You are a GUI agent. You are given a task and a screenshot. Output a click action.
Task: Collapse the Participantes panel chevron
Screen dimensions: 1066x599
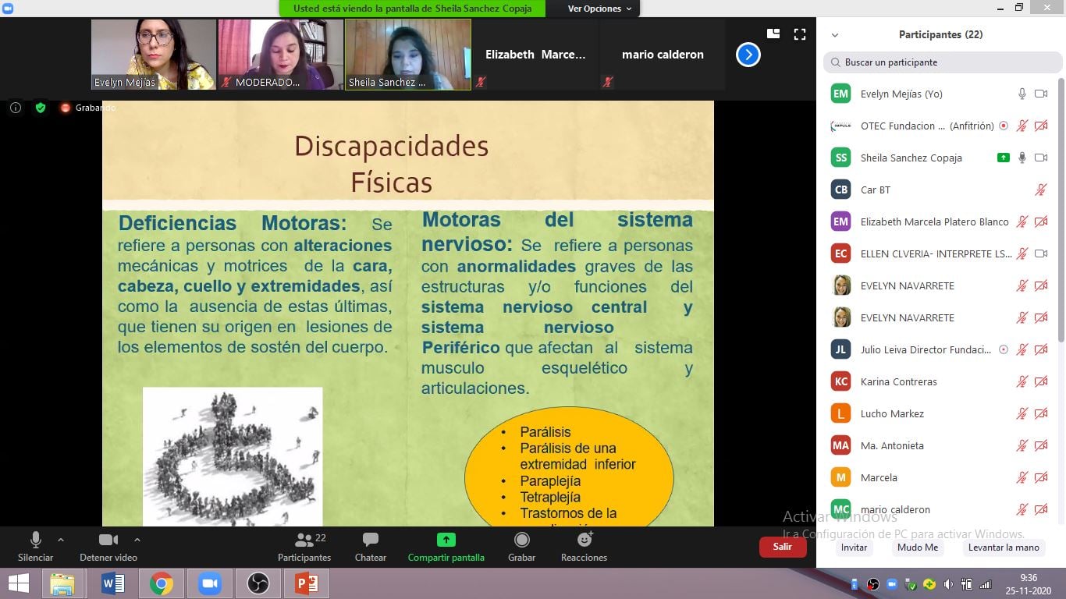[x=835, y=35]
